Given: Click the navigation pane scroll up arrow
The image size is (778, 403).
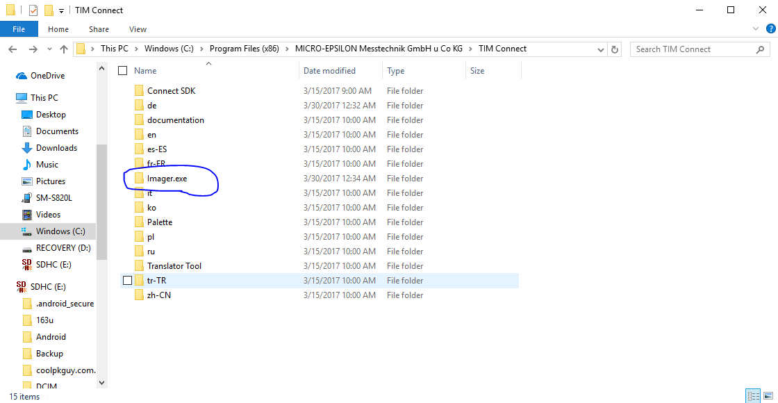Looking at the screenshot, I should click(x=101, y=69).
